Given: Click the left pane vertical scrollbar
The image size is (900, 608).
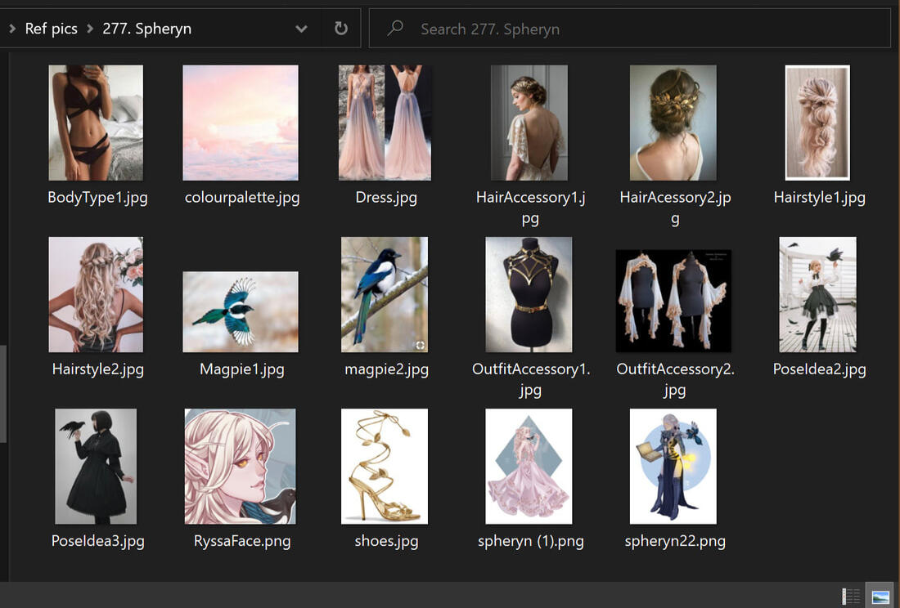Looking at the screenshot, I should 3,392.
